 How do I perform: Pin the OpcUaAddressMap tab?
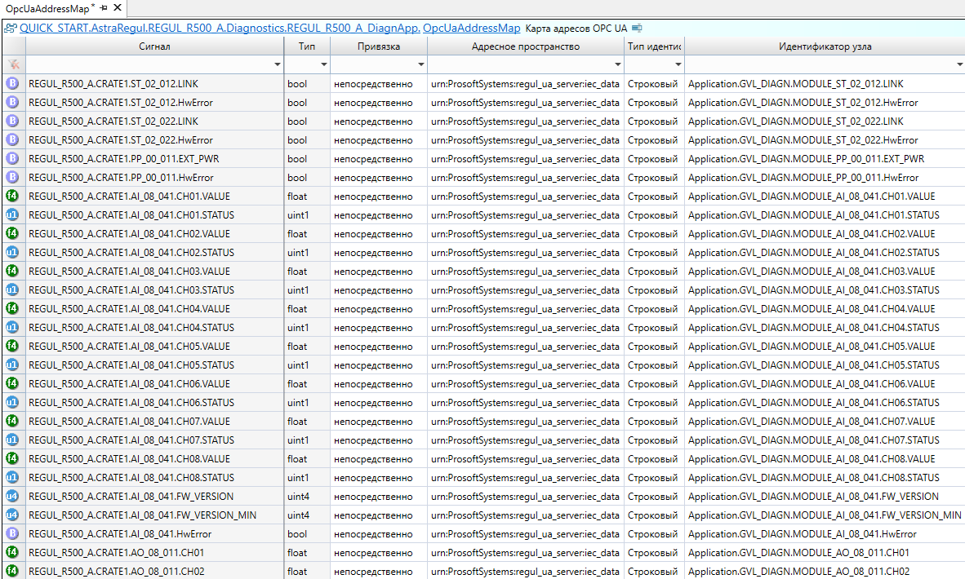coord(104,8)
